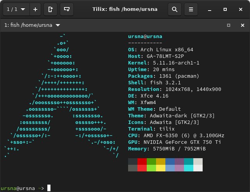Maximize the terminal pane

tap(229, 25)
